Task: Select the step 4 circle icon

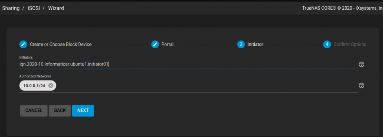Action: point(327,45)
